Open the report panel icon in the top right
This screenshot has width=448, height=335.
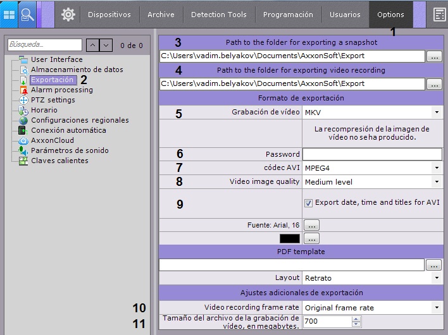tap(439, 15)
